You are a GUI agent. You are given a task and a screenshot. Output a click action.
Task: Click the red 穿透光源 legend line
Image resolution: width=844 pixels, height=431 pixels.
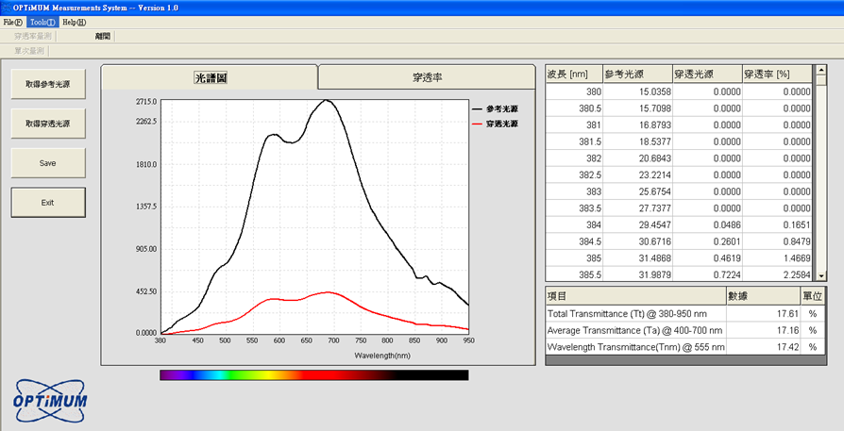coord(476,124)
